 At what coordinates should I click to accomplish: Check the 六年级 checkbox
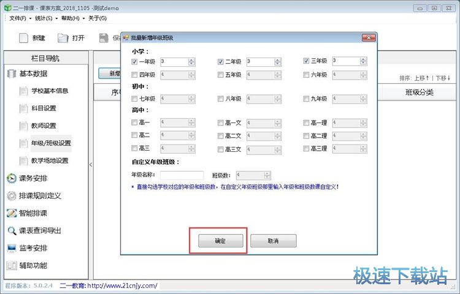pos(306,75)
